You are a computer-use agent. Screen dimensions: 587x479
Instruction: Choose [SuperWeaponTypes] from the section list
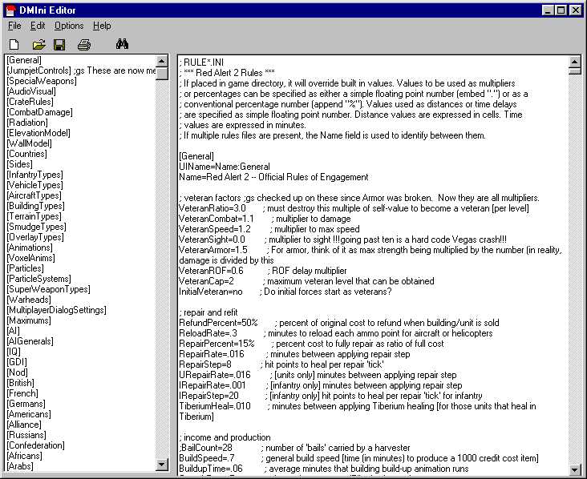click(47, 289)
